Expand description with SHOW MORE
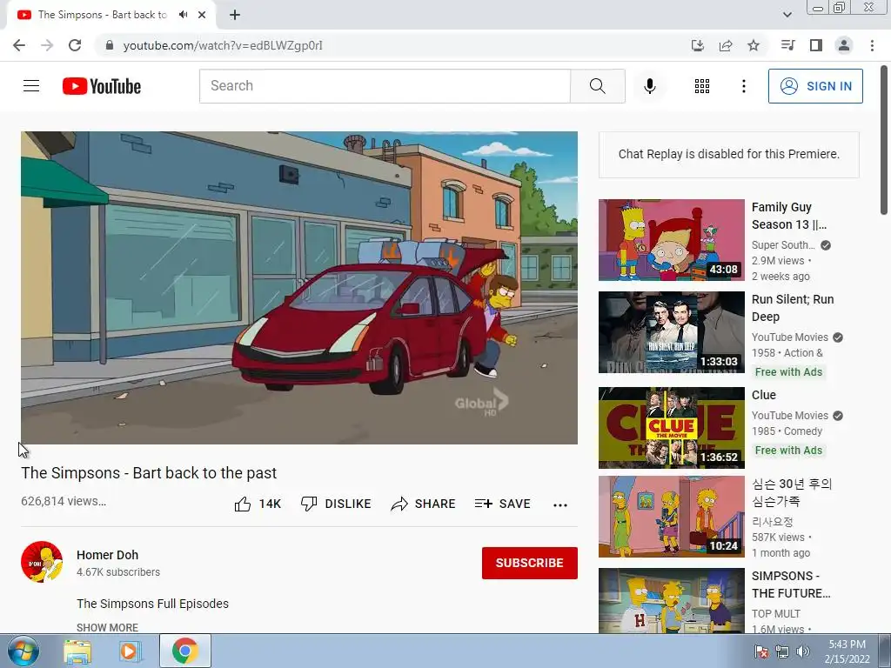 [107, 627]
